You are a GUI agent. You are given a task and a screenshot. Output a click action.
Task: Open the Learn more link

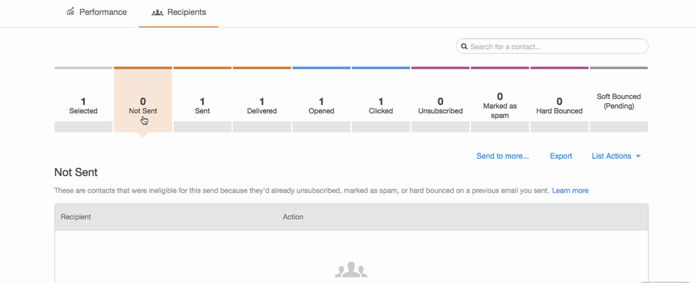click(570, 191)
